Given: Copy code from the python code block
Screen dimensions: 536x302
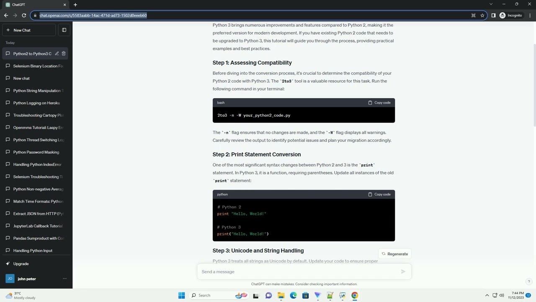Looking at the screenshot, I should pyautogui.click(x=379, y=194).
